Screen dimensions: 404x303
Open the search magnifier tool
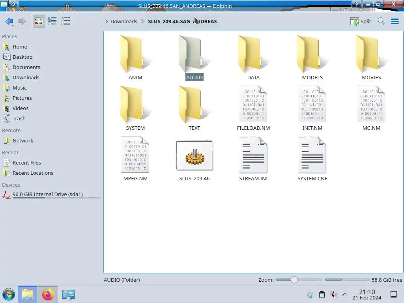coord(381,21)
